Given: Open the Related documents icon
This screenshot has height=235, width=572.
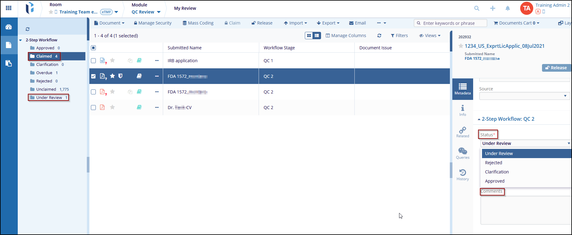Looking at the screenshot, I should (462, 132).
